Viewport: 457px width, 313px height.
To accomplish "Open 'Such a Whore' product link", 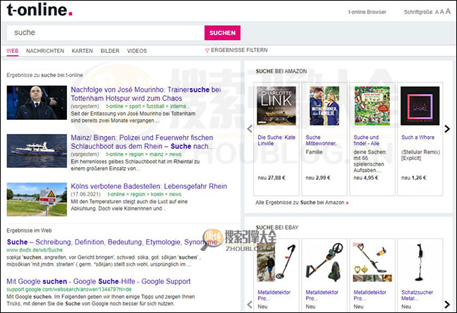I will (x=418, y=137).
